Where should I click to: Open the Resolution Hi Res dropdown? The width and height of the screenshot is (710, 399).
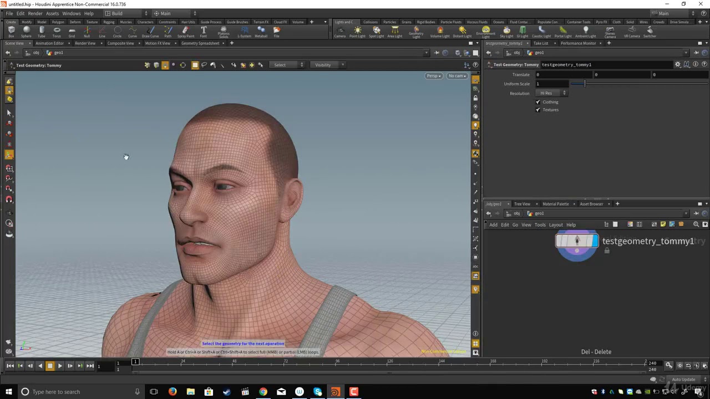552,93
